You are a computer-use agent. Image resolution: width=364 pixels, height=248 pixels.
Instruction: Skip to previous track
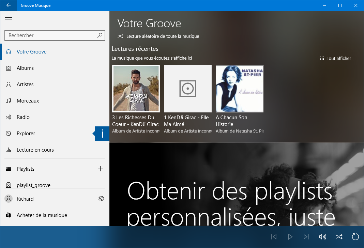pyautogui.click(x=274, y=237)
